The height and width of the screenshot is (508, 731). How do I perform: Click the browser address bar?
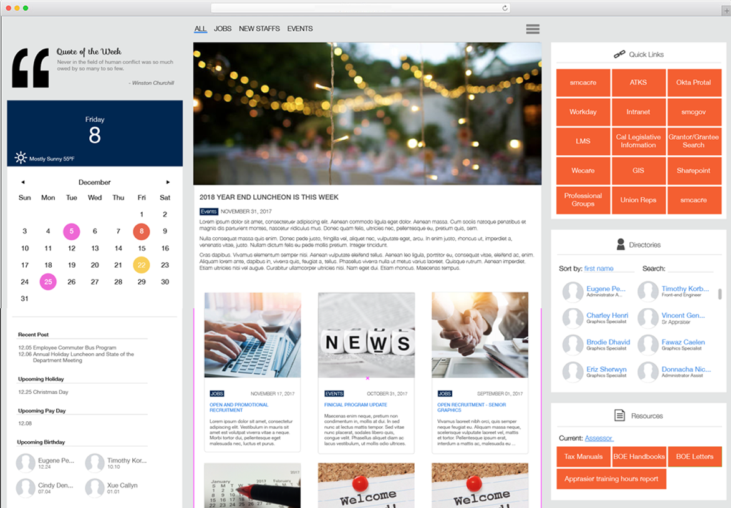(x=361, y=8)
